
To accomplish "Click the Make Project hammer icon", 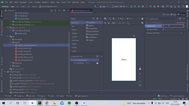I will coord(95,6).
